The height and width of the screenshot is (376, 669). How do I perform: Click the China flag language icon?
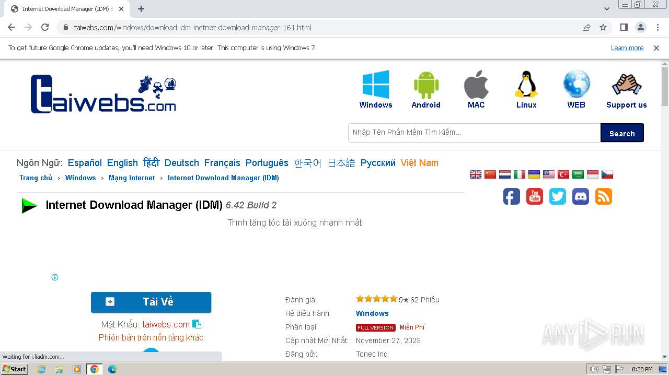pyautogui.click(x=490, y=174)
